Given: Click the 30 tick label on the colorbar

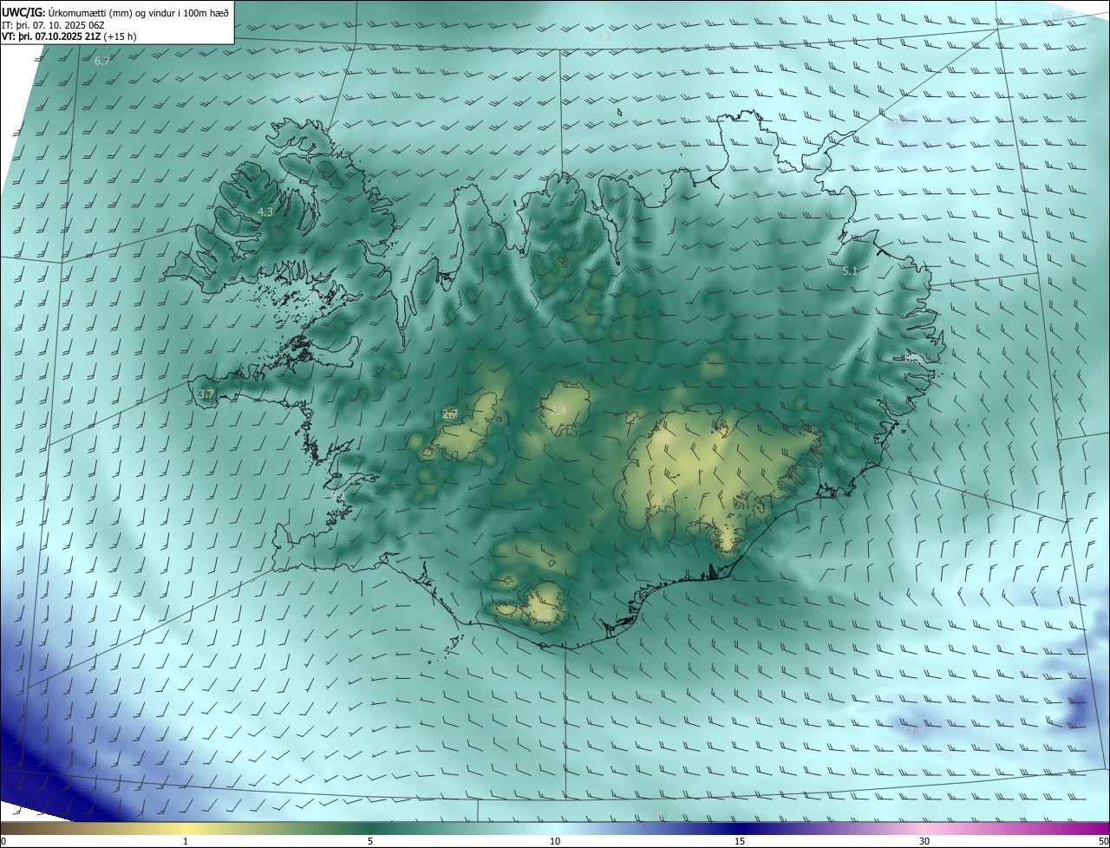Looking at the screenshot, I should click(924, 842).
